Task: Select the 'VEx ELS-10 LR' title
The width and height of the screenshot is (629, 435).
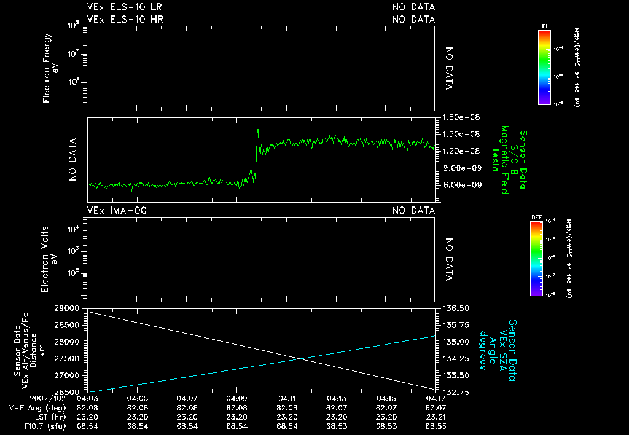Action: [124, 7]
